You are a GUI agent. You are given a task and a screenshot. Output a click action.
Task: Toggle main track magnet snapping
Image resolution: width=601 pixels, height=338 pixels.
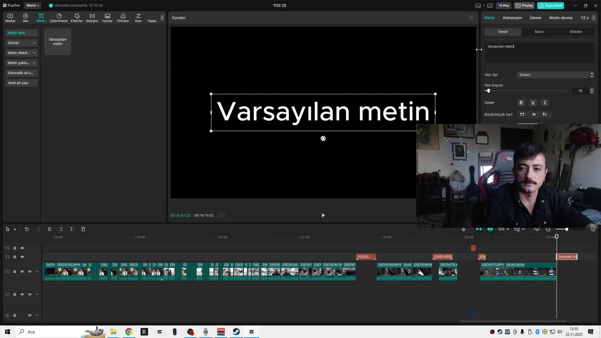click(479, 229)
